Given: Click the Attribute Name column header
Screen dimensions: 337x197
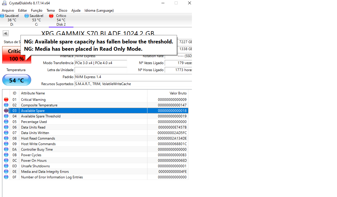Looking at the screenshot, I should (83, 93).
